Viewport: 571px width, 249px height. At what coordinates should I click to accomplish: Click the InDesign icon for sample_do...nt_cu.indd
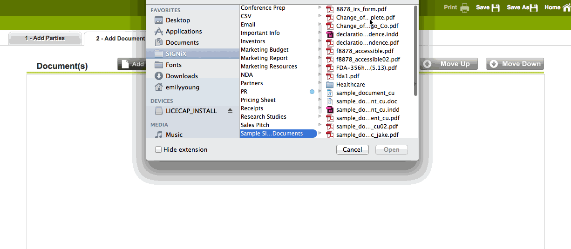(330, 110)
